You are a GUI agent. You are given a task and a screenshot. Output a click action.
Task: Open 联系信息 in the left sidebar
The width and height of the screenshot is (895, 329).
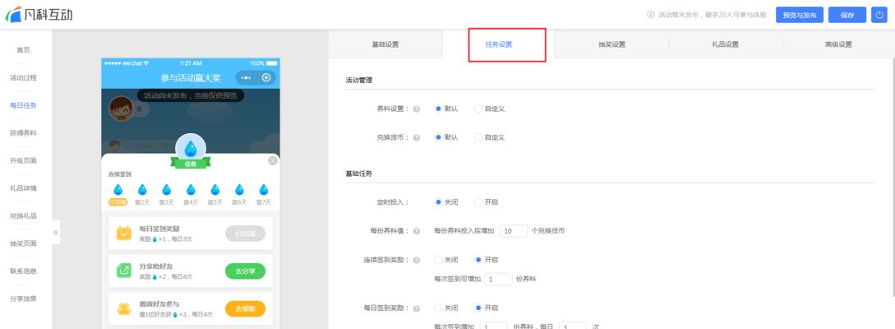point(23,271)
